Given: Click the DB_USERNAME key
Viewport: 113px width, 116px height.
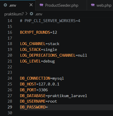Looking at the screenshot, I should click(x=33, y=101).
